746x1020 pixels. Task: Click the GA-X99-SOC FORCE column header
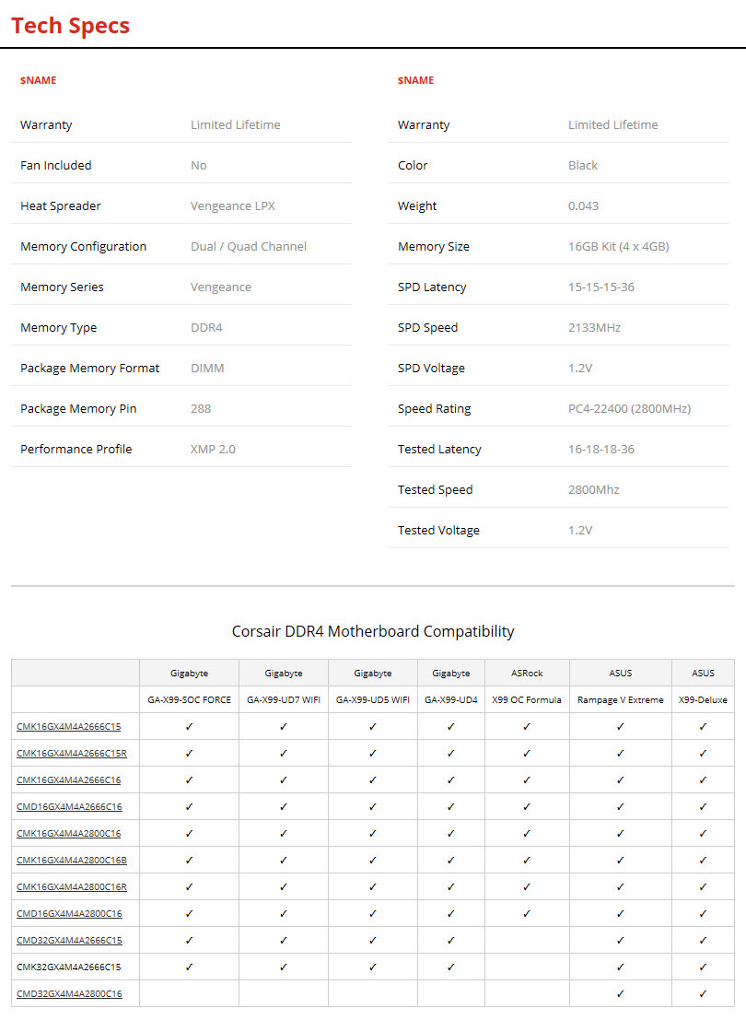tap(189, 699)
